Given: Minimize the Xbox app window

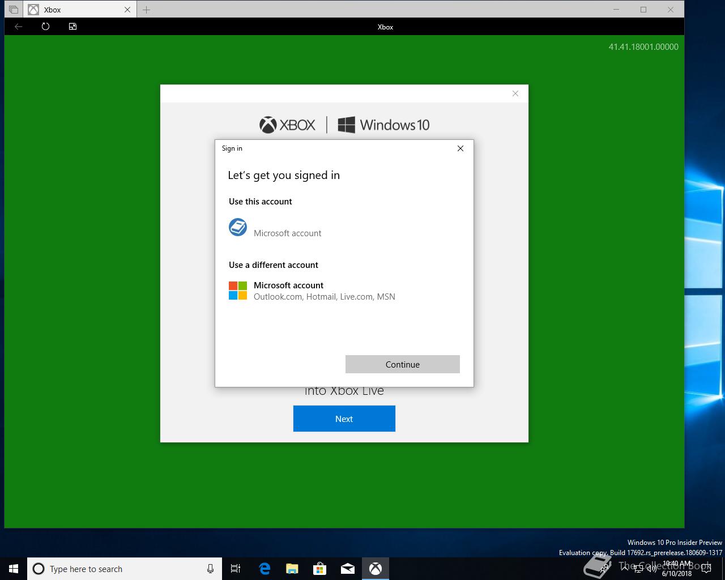Looking at the screenshot, I should [616, 10].
